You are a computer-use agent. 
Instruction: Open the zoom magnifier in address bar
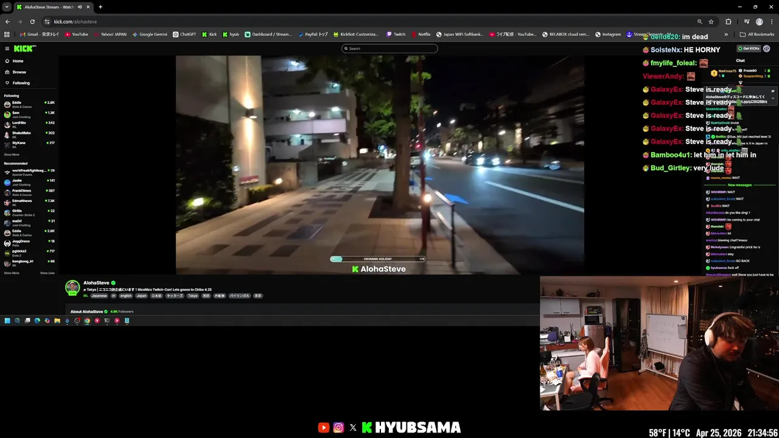pyautogui.click(x=700, y=21)
